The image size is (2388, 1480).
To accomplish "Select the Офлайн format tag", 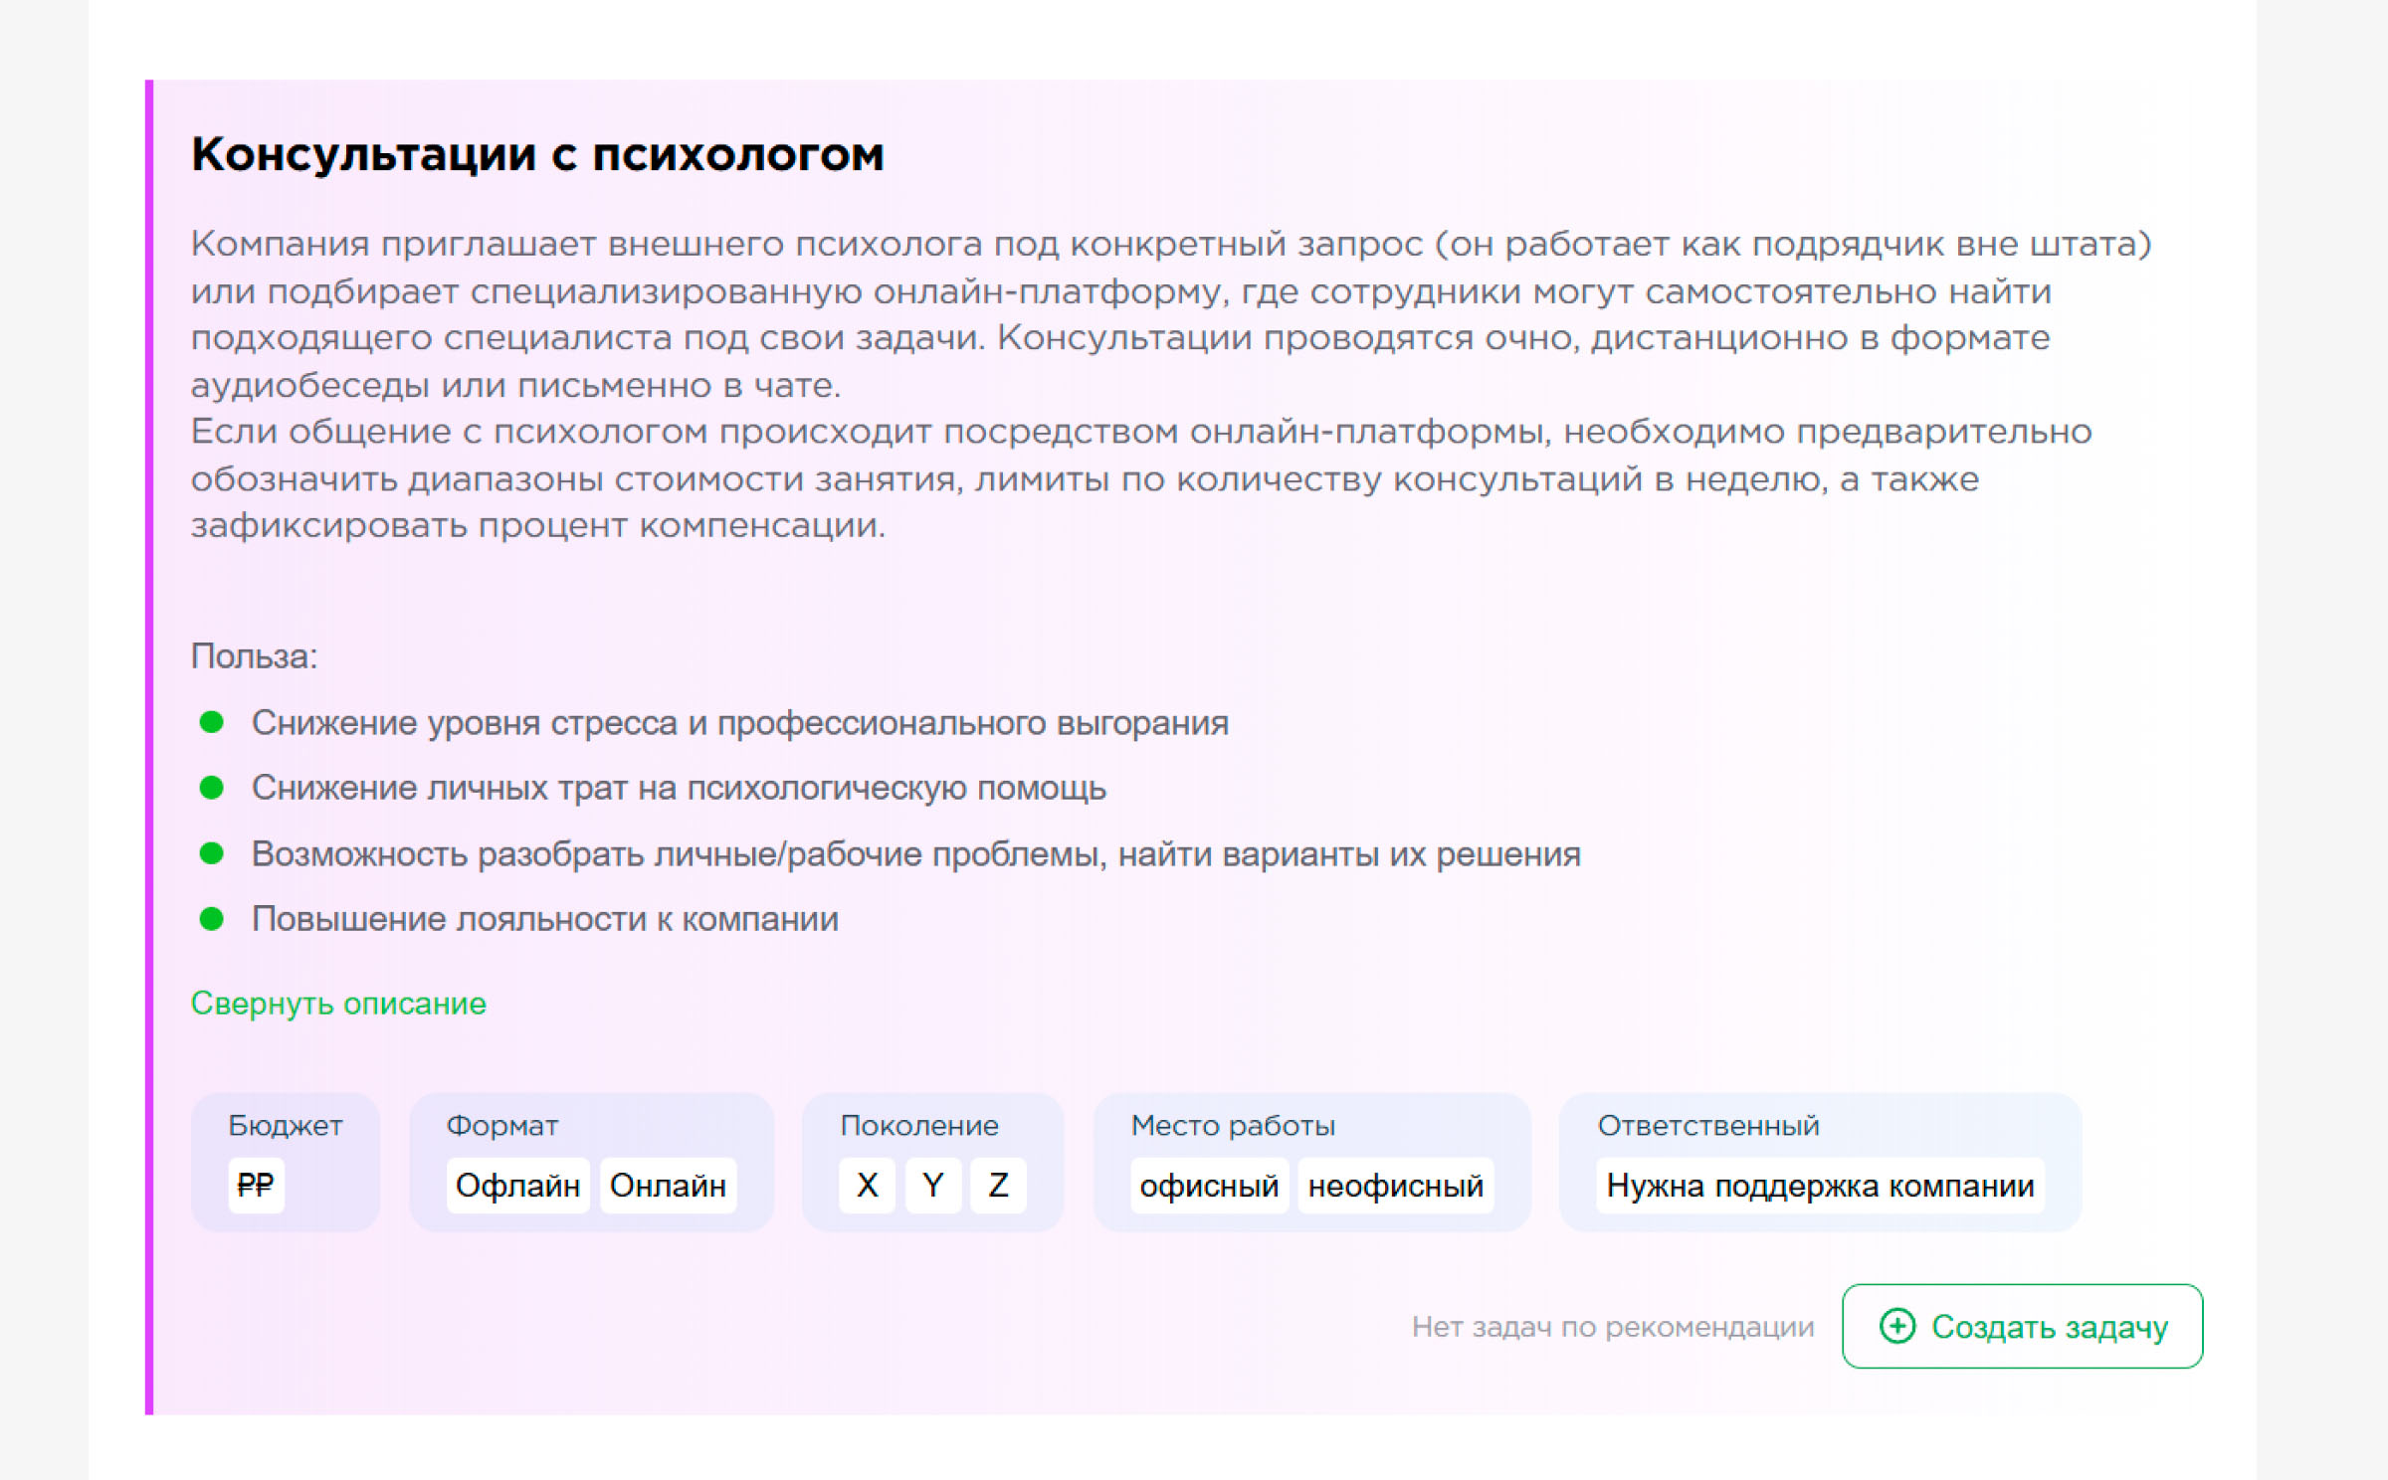I will click(517, 1185).
